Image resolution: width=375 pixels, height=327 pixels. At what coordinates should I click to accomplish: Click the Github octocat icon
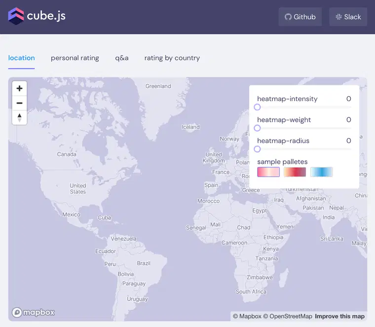(x=288, y=17)
